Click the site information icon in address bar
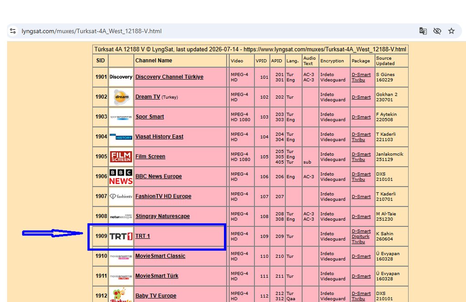The image size is (466, 302). click(13, 31)
